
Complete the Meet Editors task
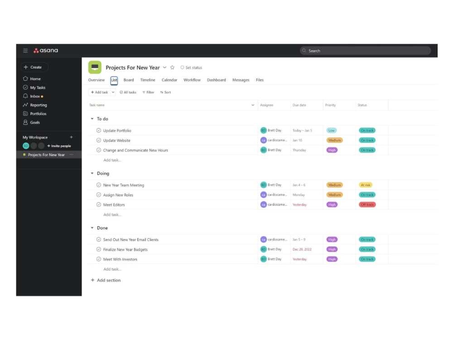point(99,204)
